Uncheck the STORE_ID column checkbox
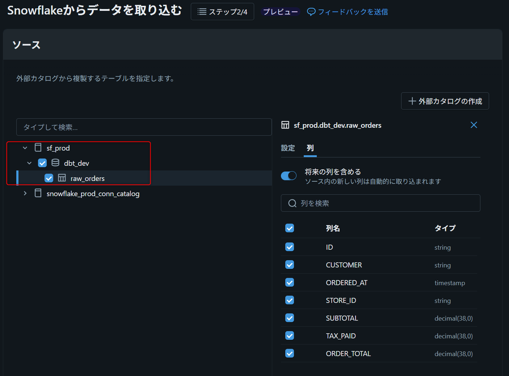The height and width of the screenshot is (376, 509). point(290,300)
